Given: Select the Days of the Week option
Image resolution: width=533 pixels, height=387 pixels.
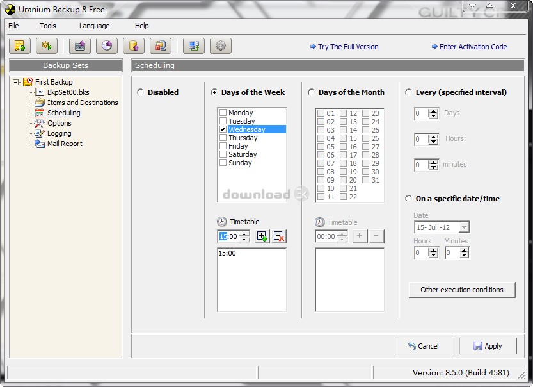Looking at the screenshot, I should click(214, 92).
